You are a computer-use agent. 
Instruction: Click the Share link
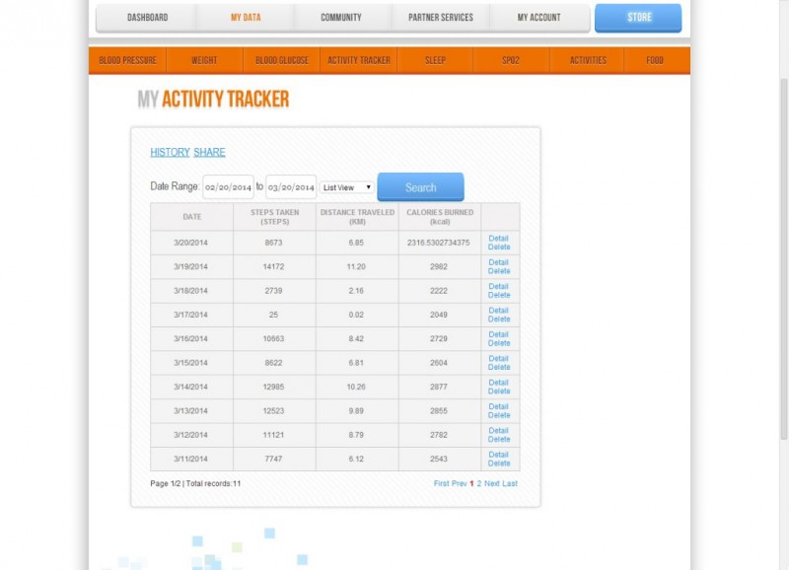coord(209,153)
